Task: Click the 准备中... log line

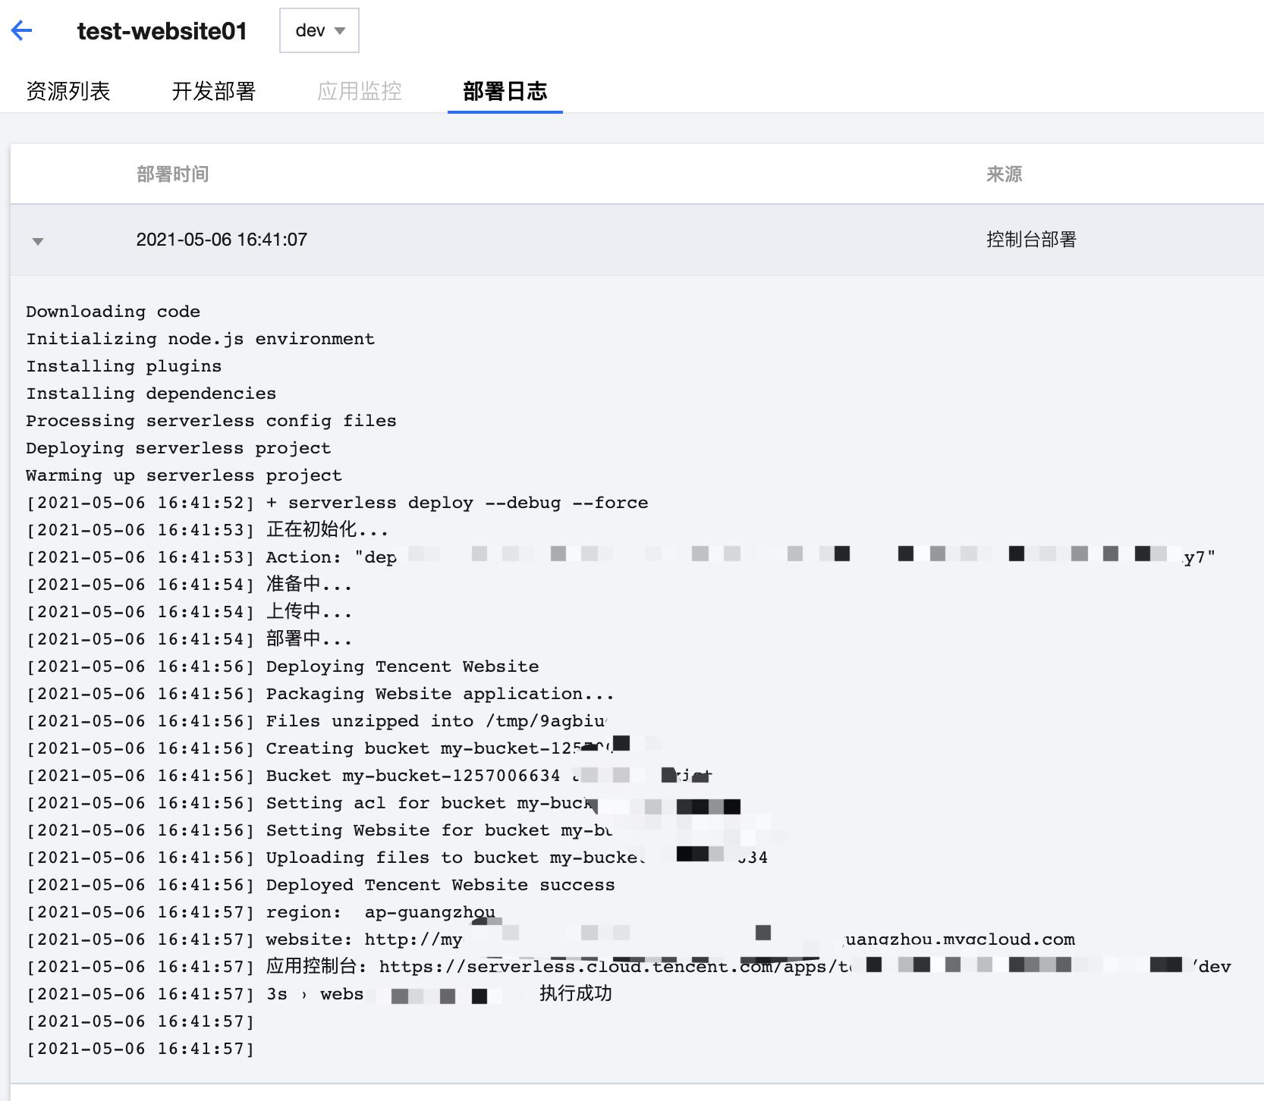Action: click(x=189, y=584)
